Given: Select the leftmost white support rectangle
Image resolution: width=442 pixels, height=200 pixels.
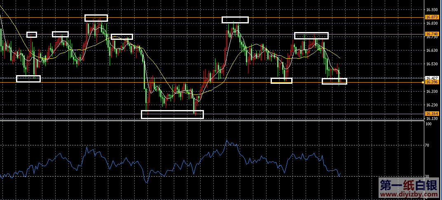Looking at the screenshot, I should pos(28,79).
